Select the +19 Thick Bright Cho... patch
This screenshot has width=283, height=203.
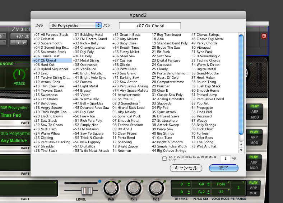(x=51, y=112)
